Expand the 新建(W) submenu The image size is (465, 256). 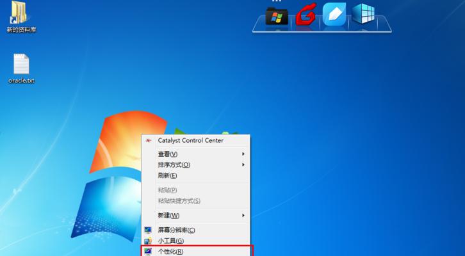196,216
